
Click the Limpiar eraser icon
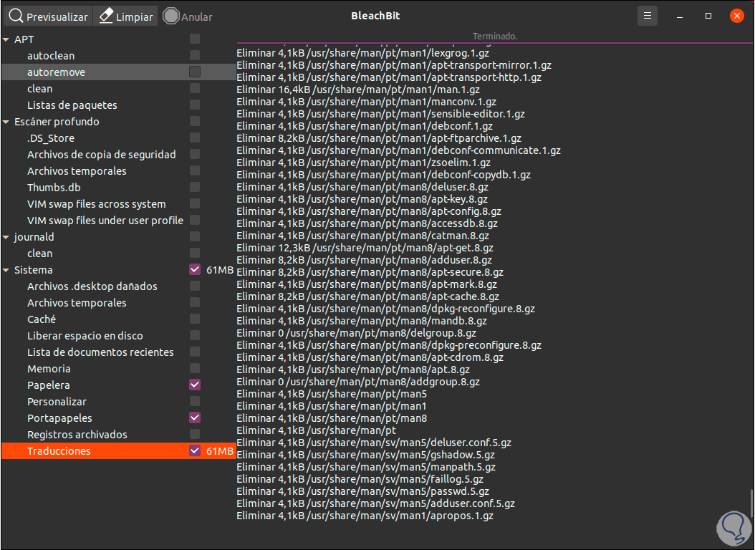[x=106, y=16]
